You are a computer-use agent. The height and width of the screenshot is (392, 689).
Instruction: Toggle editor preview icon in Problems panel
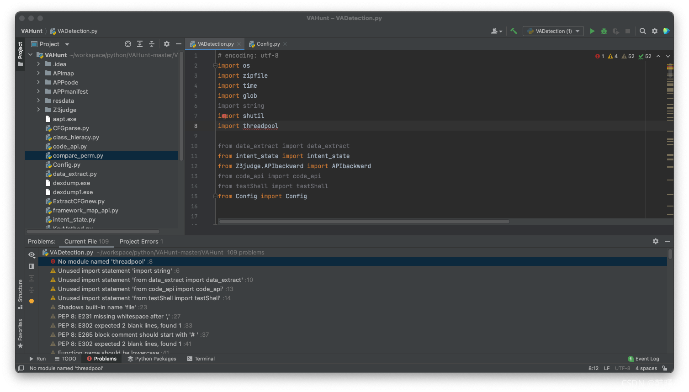point(32,266)
